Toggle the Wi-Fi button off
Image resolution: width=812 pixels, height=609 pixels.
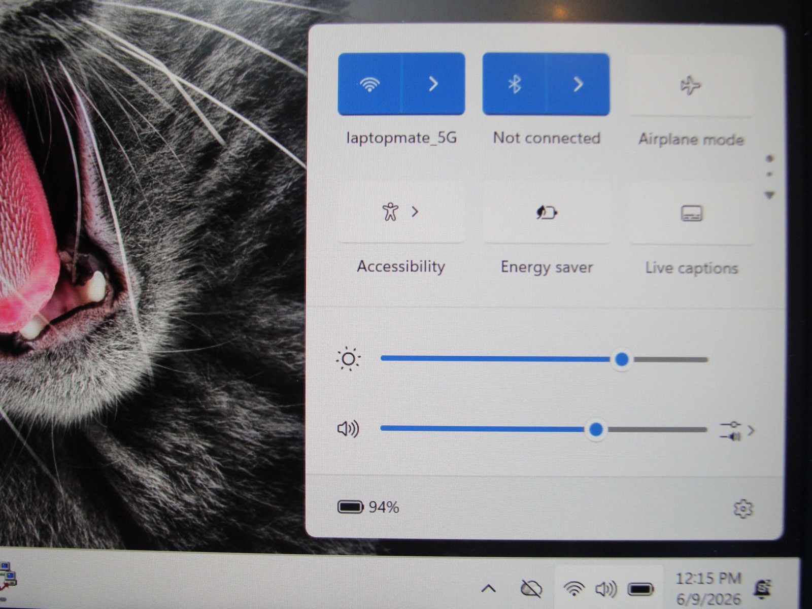click(370, 84)
